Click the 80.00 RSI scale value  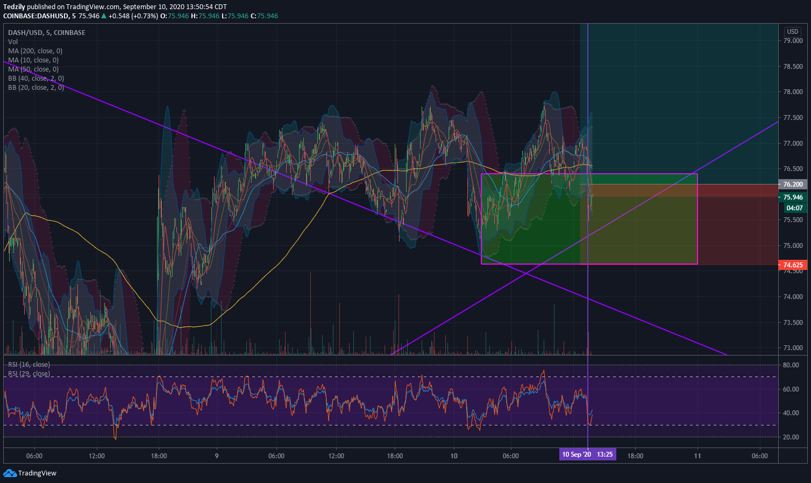(791, 365)
